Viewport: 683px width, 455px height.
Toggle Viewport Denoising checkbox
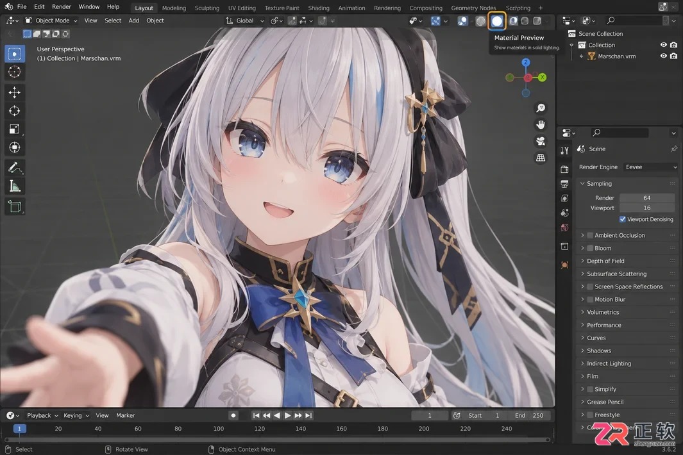623,219
